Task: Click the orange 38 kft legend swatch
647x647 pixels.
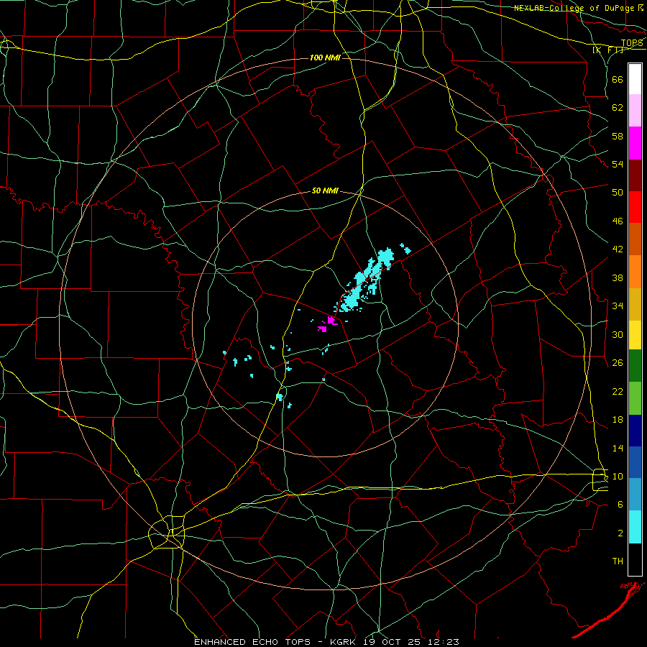Action: pyautogui.click(x=635, y=271)
